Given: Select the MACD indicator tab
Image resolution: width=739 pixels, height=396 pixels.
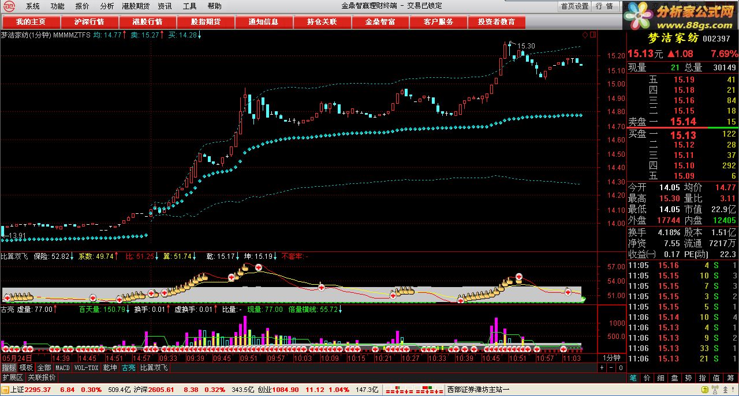Looking at the screenshot, I should click(x=62, y=368).
